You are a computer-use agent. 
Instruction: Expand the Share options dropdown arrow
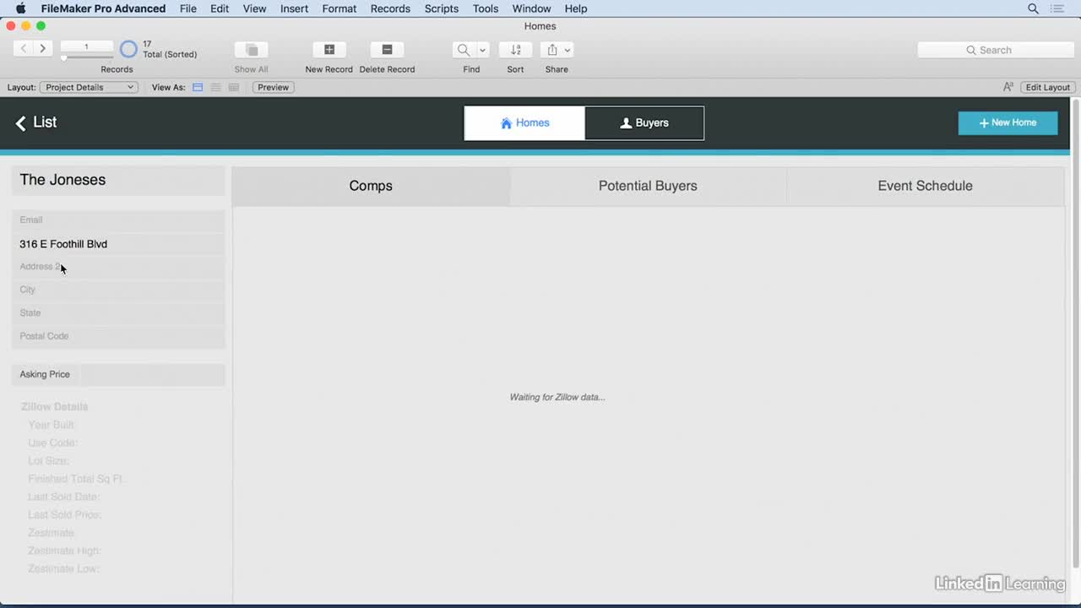[568, 50]
